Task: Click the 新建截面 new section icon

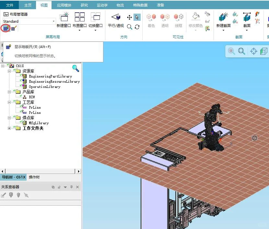Action: pos(223,17)
